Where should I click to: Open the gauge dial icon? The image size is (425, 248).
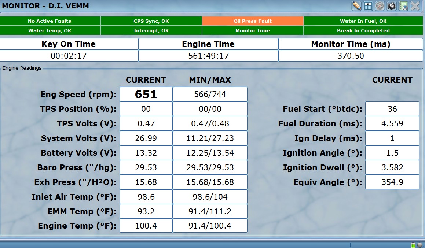[380, 6]
